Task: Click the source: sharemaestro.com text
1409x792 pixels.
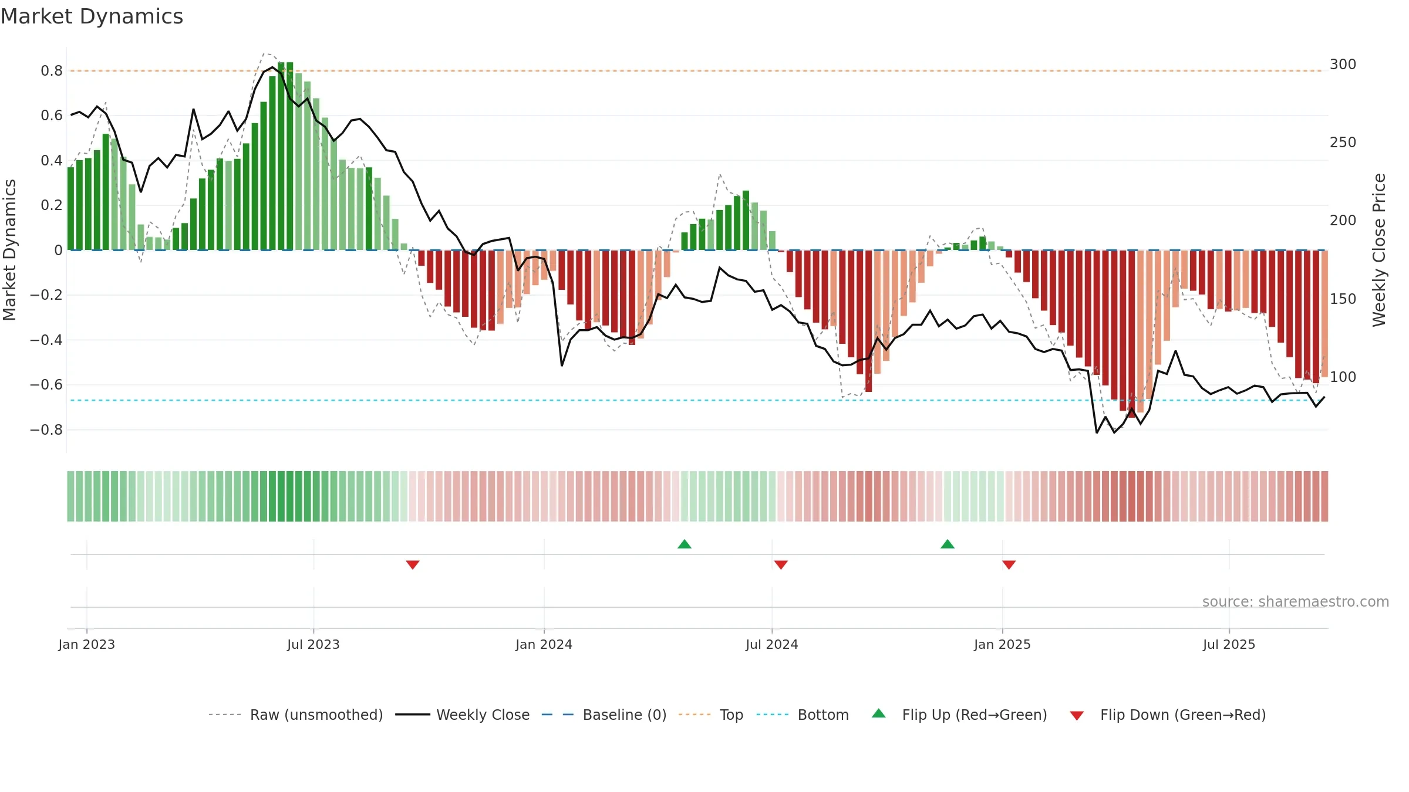Action: click(1296, 601)
